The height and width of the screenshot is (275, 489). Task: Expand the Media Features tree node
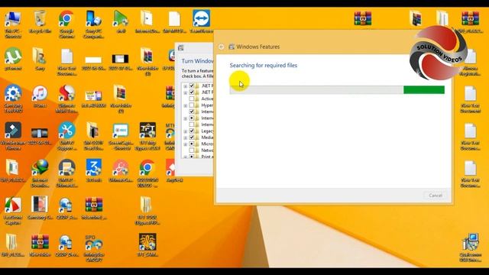[x=185, y=137]
